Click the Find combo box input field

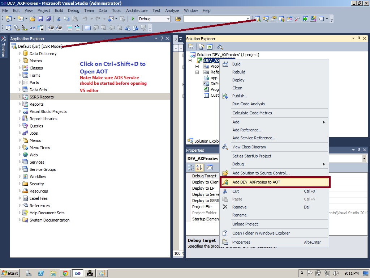tap(214, 19)
